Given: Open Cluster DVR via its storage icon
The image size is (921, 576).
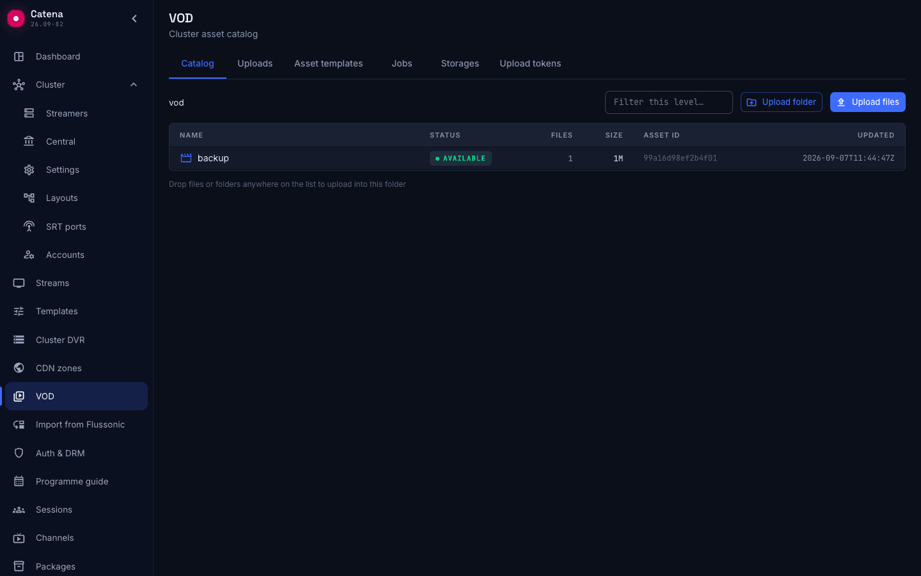Looking at the screenshot, I should (19, 340).
